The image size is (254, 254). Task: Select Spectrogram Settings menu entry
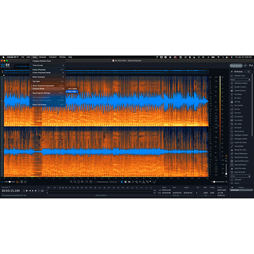47,93
